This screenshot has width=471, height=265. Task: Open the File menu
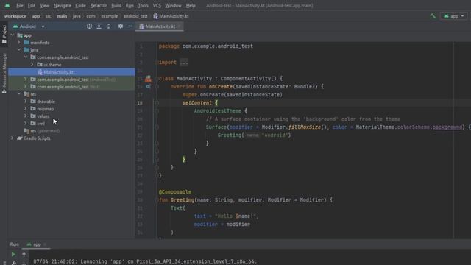tap(20, 5)
